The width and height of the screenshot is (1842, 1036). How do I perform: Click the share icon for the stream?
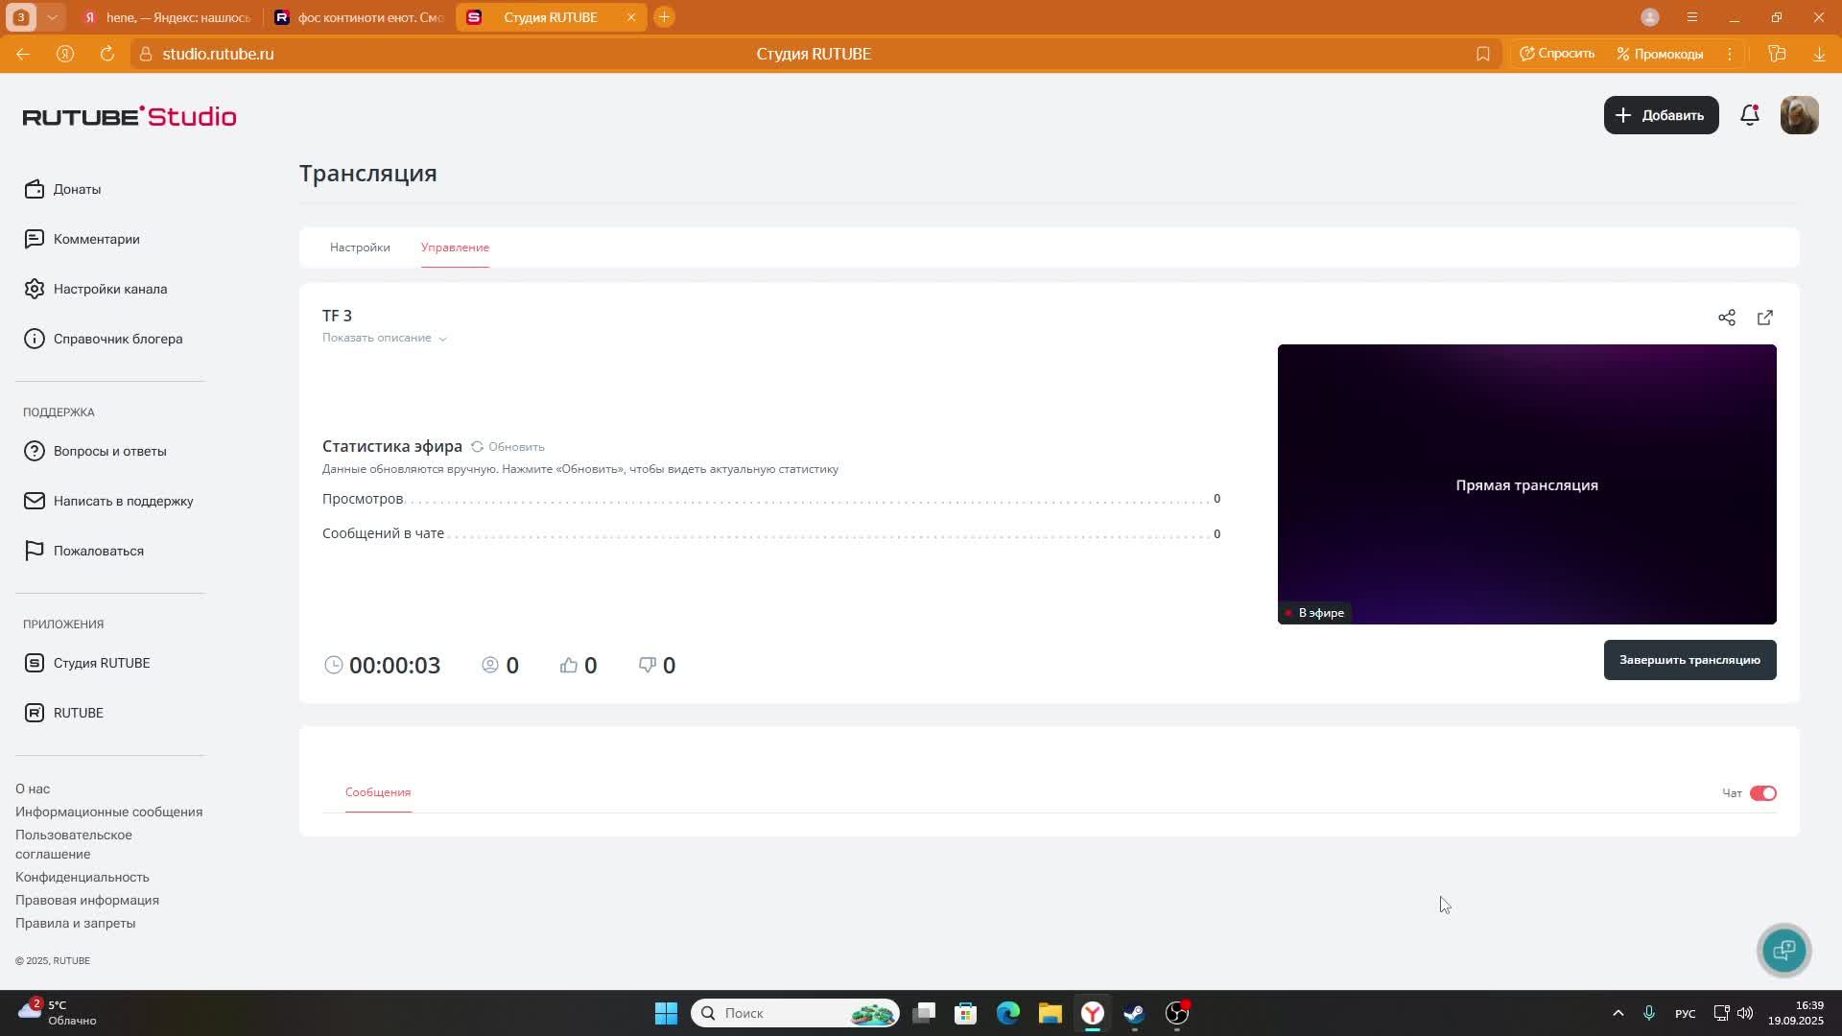(1726, 318)
